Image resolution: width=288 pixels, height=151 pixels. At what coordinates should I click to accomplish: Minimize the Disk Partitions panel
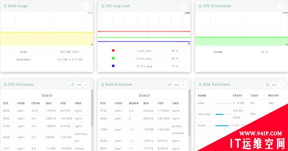click(x=281, y=84)
